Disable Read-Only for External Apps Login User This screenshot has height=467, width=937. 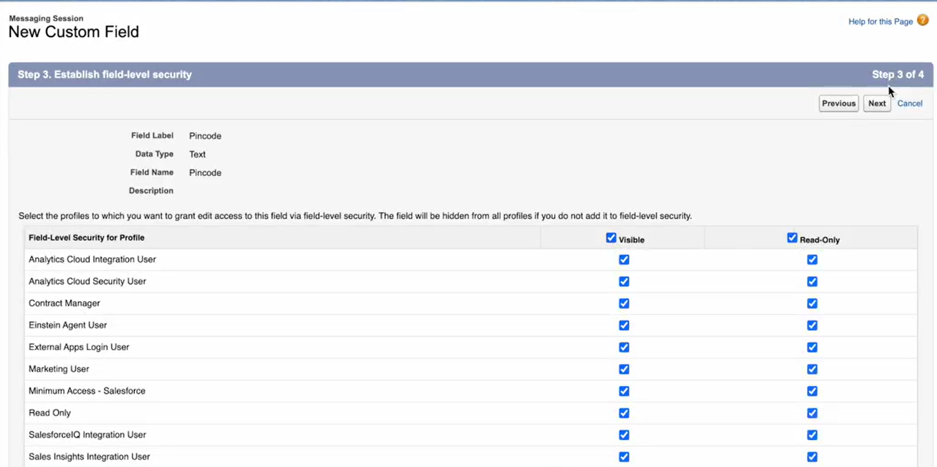point(812,347)
